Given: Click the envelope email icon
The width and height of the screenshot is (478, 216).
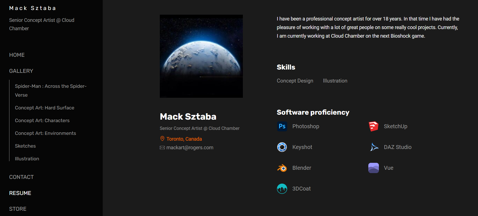Looking at the screenshot, I should [162, 148].
